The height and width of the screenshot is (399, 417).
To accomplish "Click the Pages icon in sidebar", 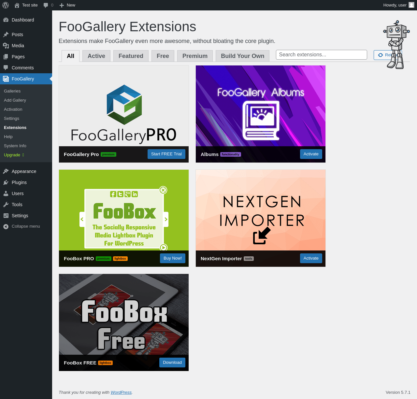I will [6, 57].
